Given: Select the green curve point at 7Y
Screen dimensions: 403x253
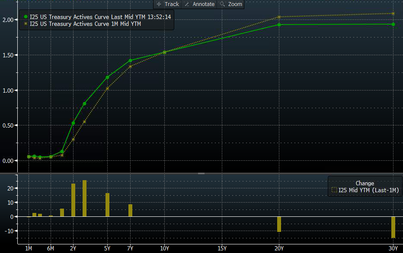Looking at the screenshot, I should point(130,60).
